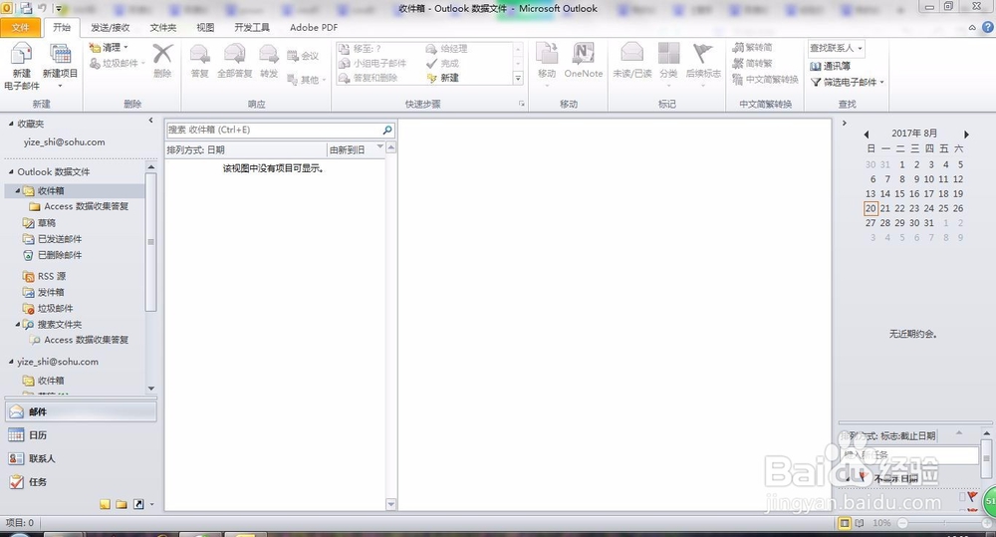
Task: Switch to the View (视图) tab
Action: pyautogui.click(x=205, y=27)
